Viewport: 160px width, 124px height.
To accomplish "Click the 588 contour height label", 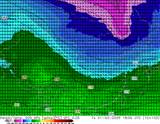I will tap(5, 17).
